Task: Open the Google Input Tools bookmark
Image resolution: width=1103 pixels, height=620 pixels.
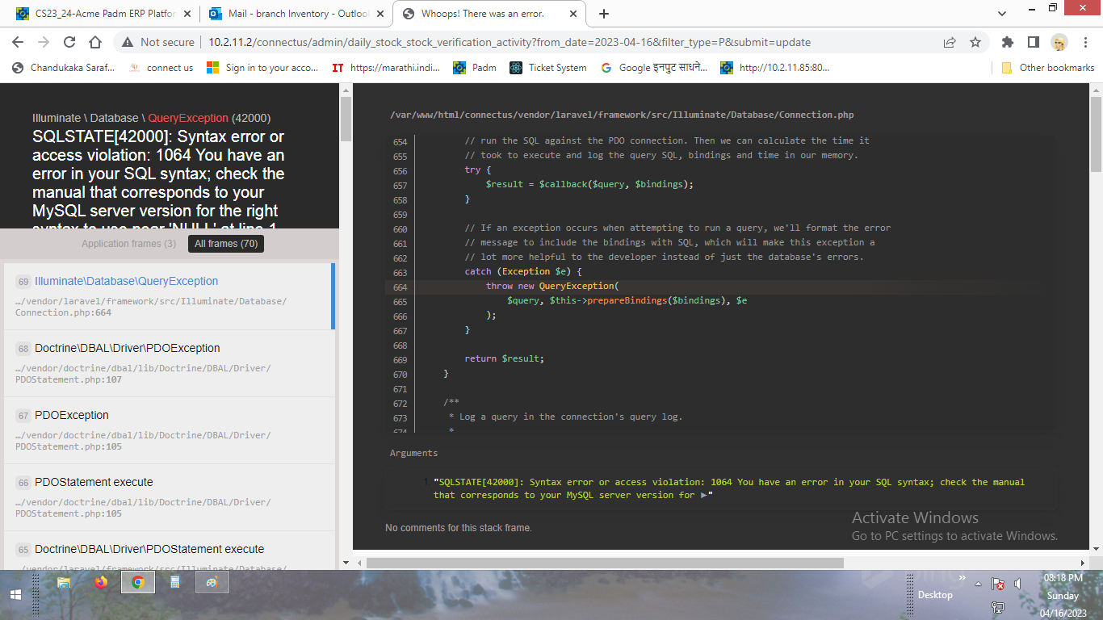Action: (654, 68)
